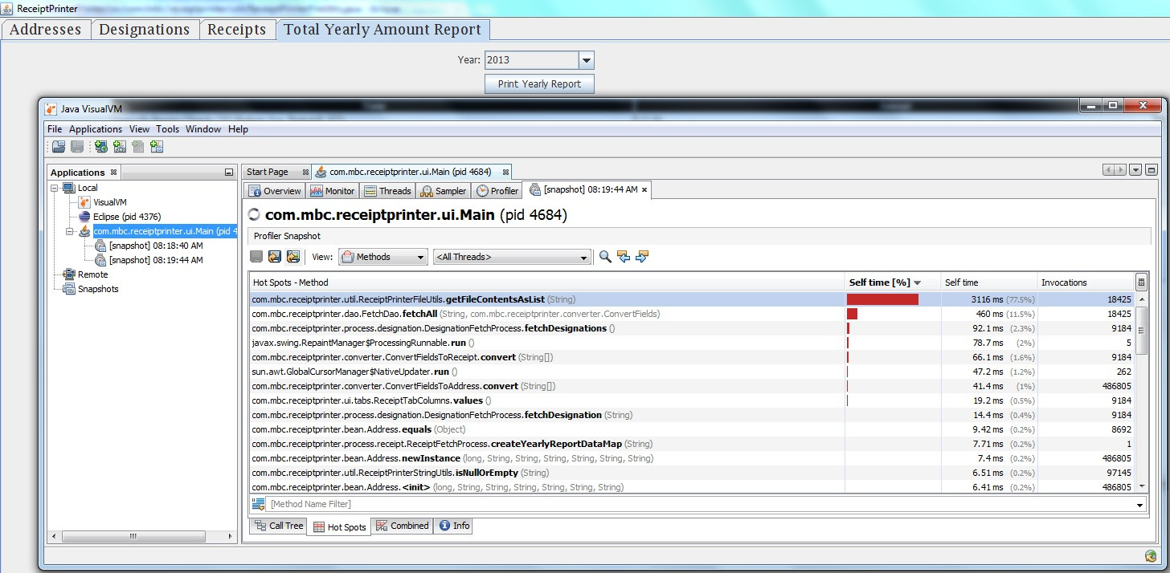This screenshot has width=1170, height=573.
Task: Switch to Call Tree view
Action: coord(278,526)
